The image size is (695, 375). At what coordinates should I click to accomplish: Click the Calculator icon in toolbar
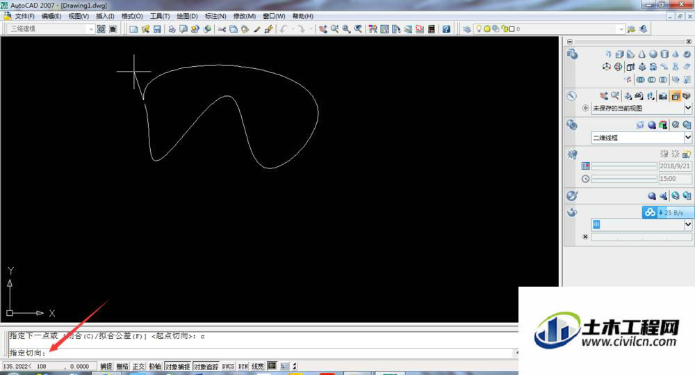click(432, 29)
